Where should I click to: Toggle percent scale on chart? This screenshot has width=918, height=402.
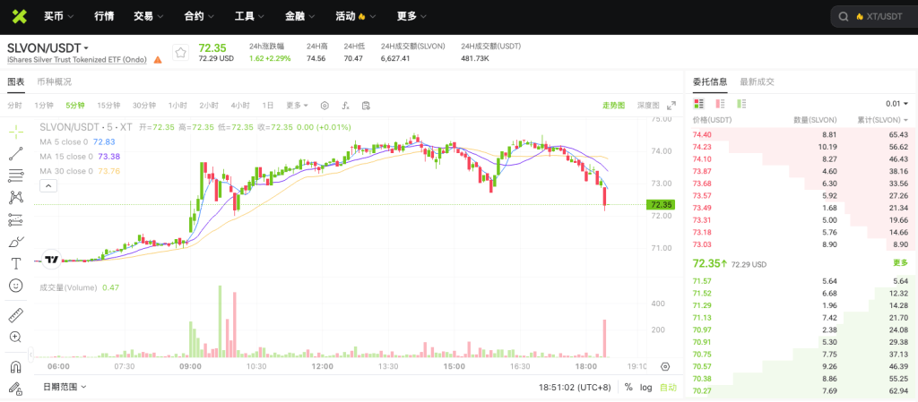click(628, 387)
